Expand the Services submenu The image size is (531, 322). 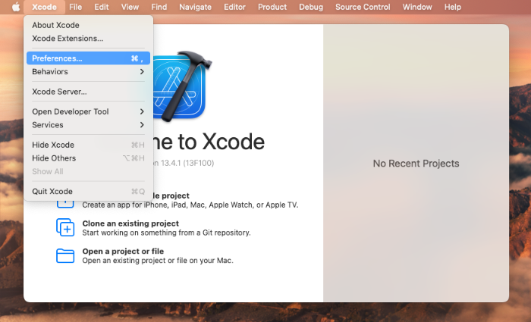point(88,124)
